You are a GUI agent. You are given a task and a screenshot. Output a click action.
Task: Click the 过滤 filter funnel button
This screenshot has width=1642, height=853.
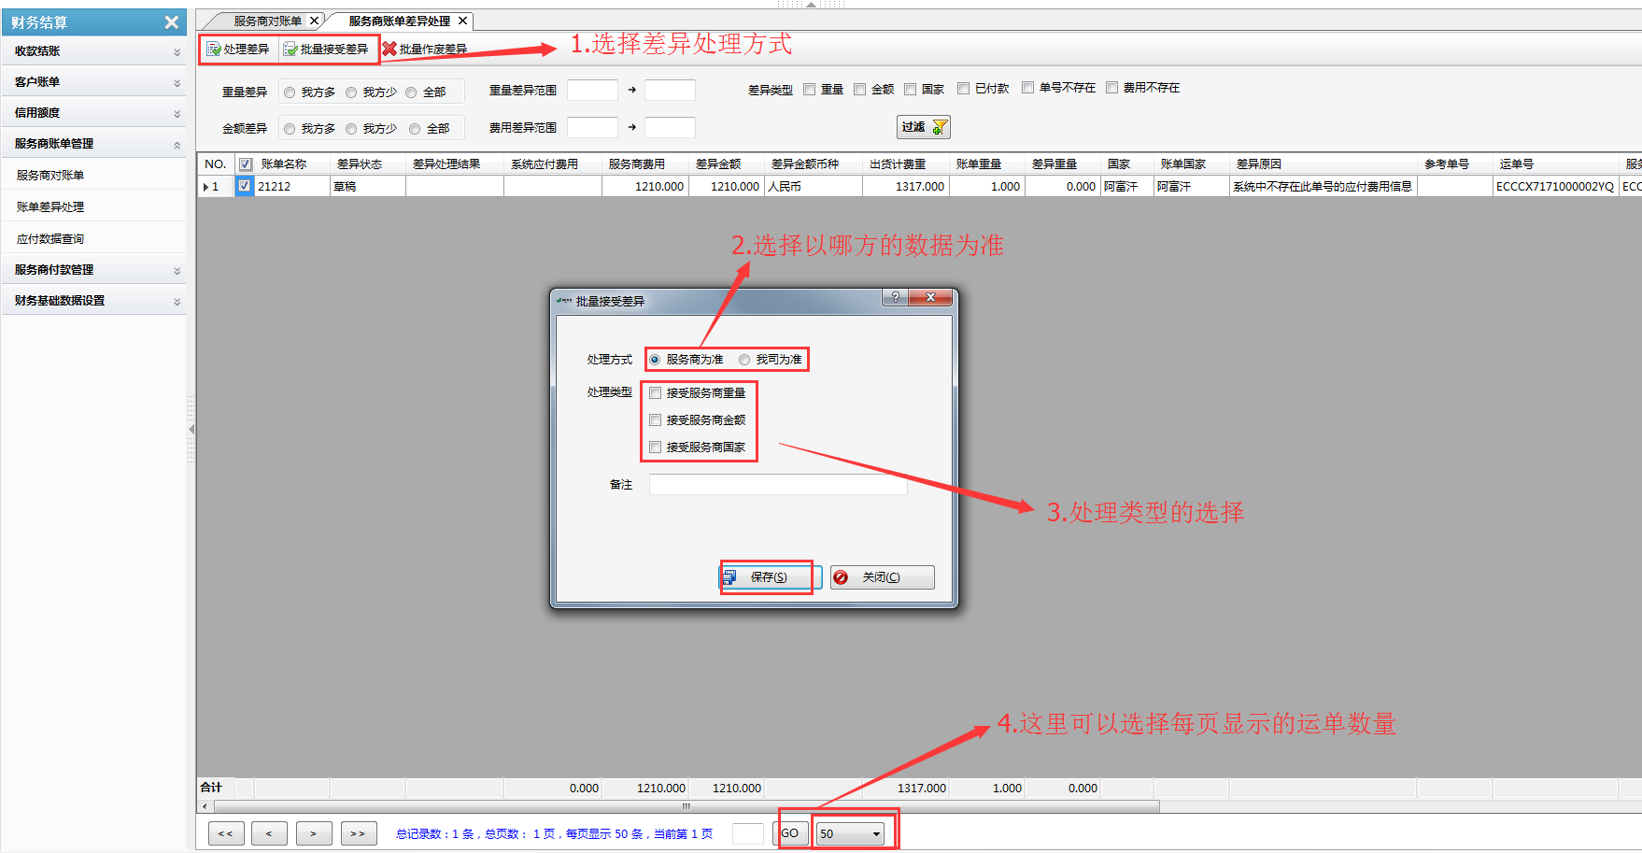[923, 127]
